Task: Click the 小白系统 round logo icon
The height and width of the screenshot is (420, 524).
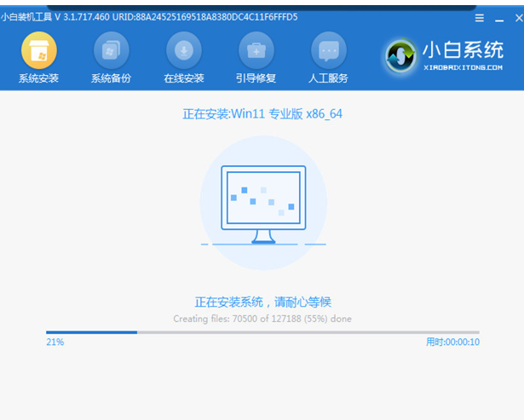Action: (x=402, y=55)
